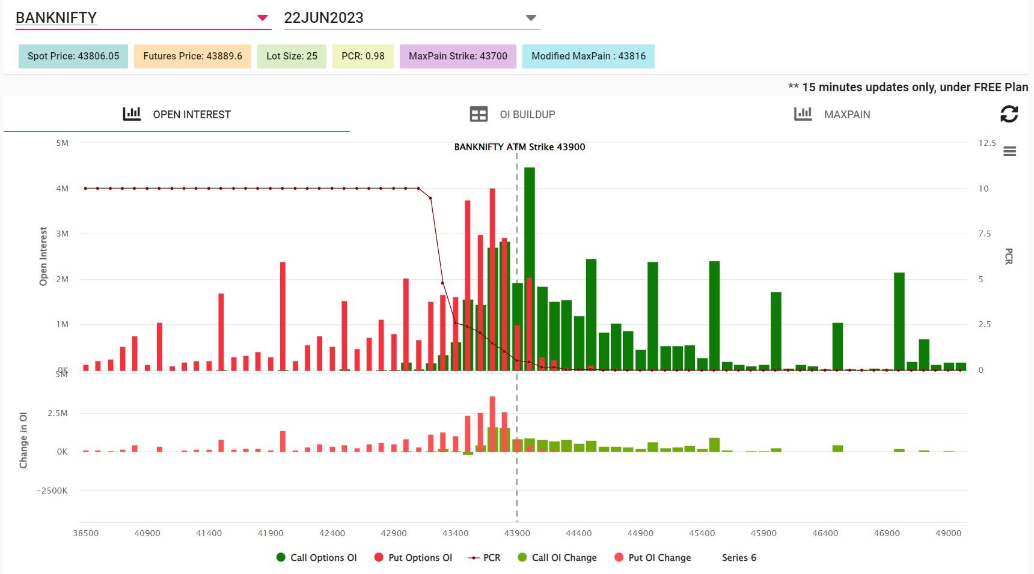Click the red Put Options OI swatch
Screen dimensions: 1034x574
coord(379,558)
